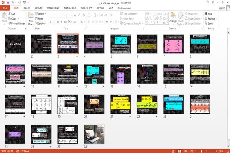The image size is (230, 153).
Task: Click the Format Painter tool
Action: click(16, 23)
